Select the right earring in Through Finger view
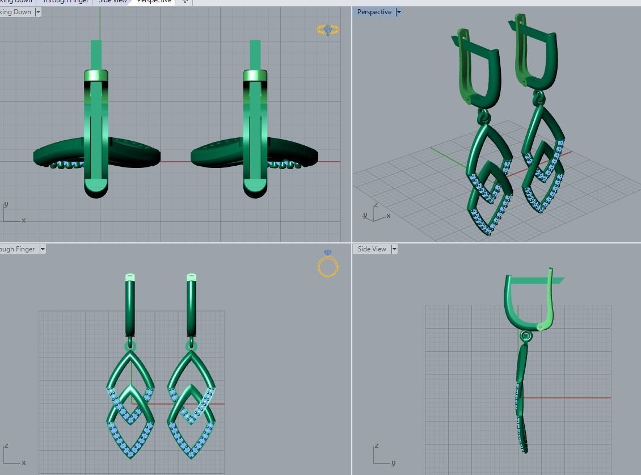Image resolution: width=641 pixels, height=475 pixels. pos(191,366)
